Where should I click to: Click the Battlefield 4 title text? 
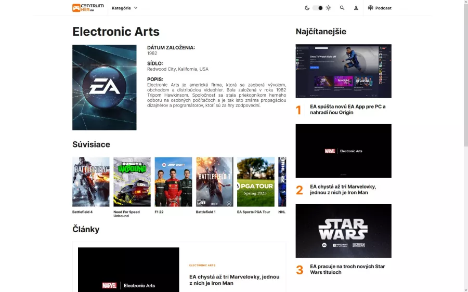pyautogui.click(x=82, y=212)
